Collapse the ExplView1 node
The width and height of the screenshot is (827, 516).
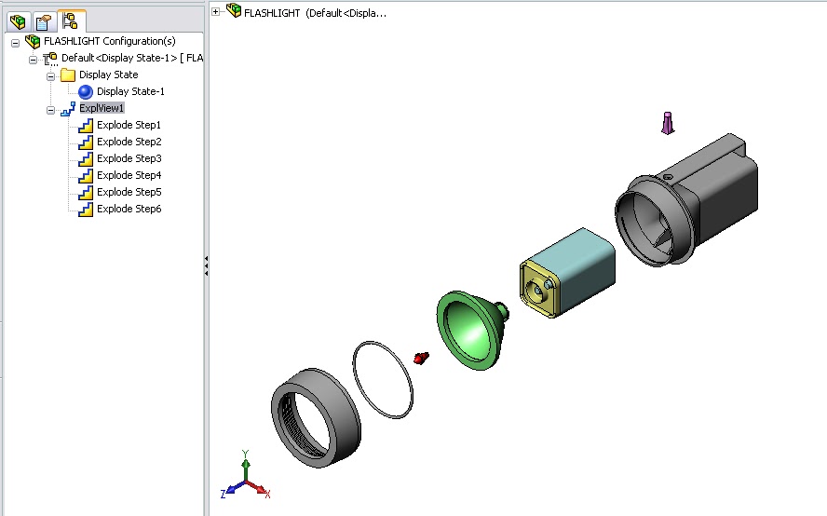tap(50, 110)
